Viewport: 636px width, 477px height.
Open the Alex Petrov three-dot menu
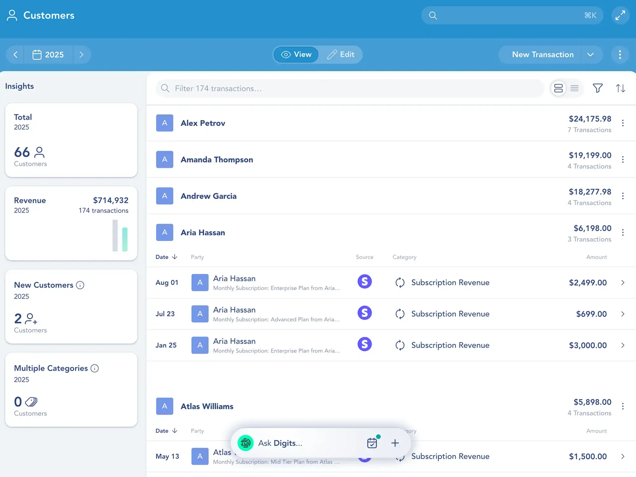[623, 123]
